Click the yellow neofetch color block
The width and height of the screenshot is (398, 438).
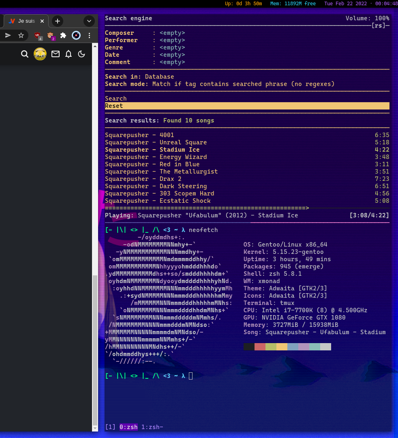coord(282,347)
